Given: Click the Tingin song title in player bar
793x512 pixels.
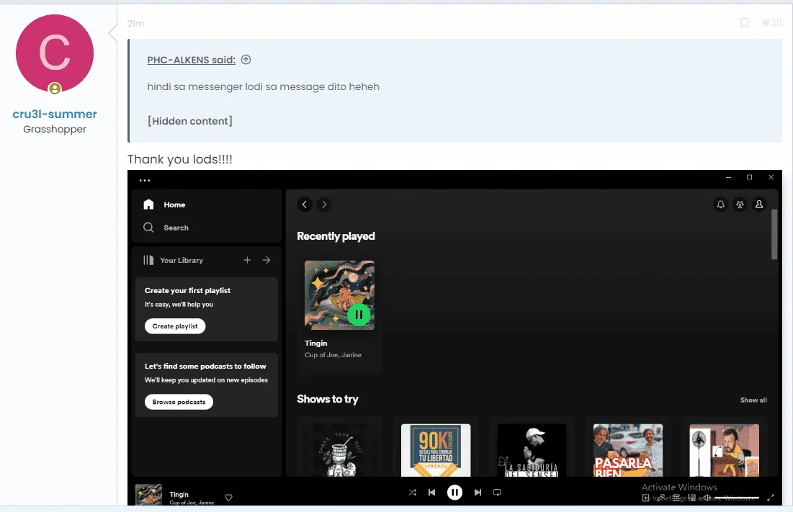Looking at the screenshot, I should point(179,494).
